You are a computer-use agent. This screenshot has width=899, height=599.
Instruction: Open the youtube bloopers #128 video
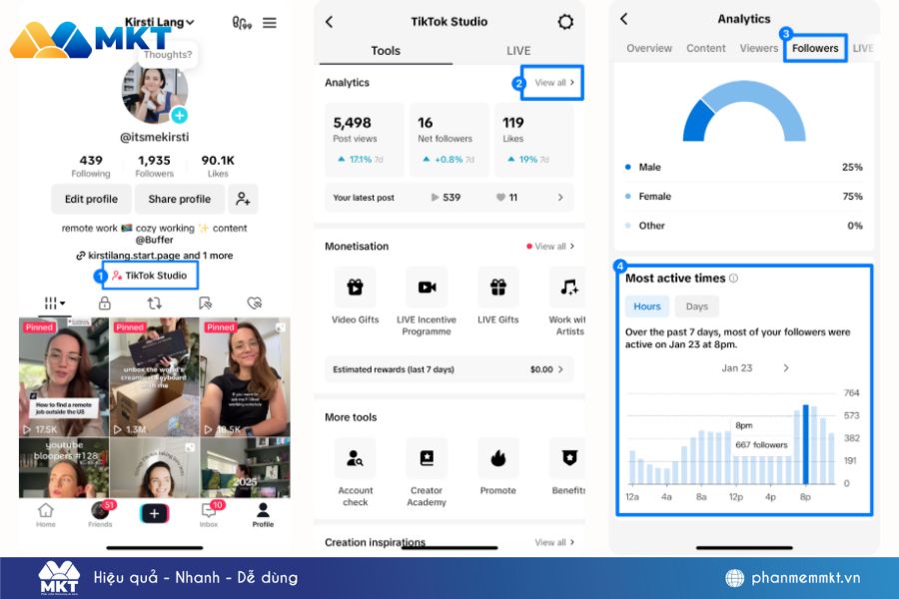(64, 468)
